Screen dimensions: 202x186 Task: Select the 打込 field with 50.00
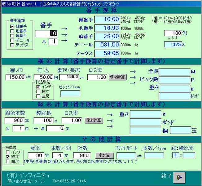coord(43,77)
